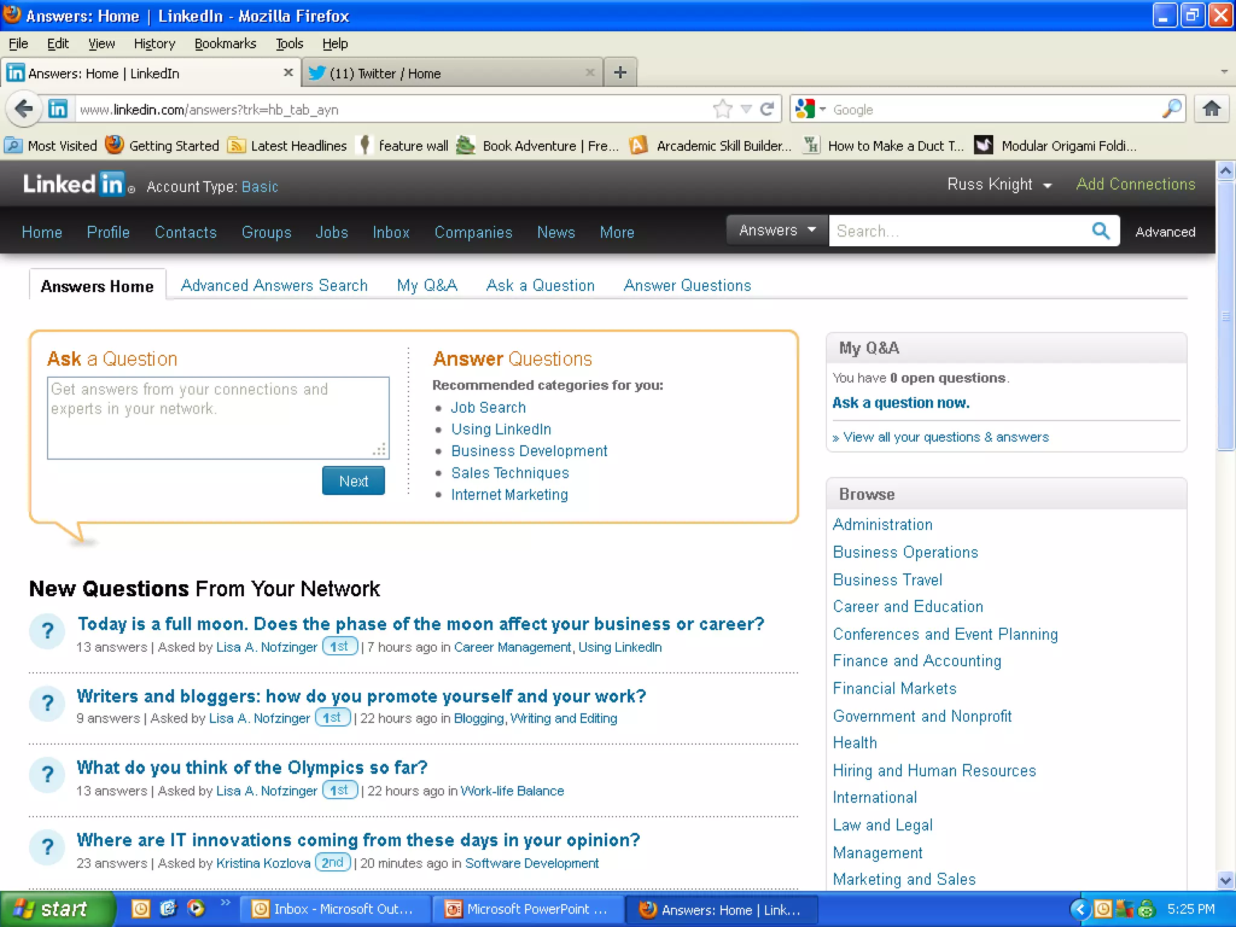Image resolution: width=1236 pixels, height=927 pixels.
Task: Open the Internet Marketing category link
Action: (509, 495)
